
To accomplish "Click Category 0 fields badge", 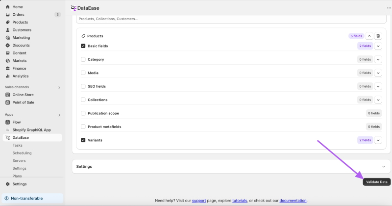I will click(x=365, y=59).
